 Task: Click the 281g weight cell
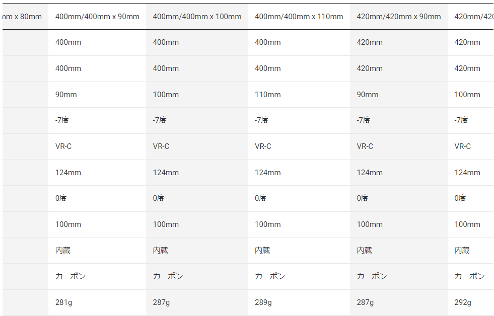pyautogui.click(x=63, y=302)
